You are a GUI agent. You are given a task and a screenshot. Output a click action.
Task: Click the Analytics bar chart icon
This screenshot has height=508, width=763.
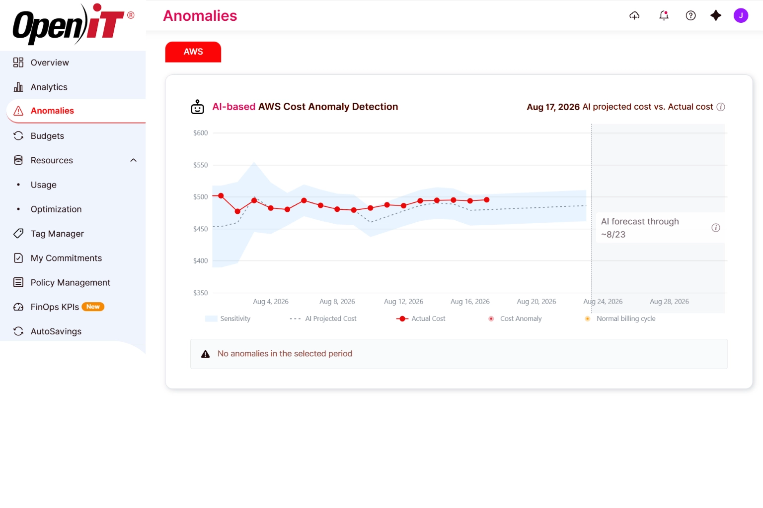tap(18, 87)
